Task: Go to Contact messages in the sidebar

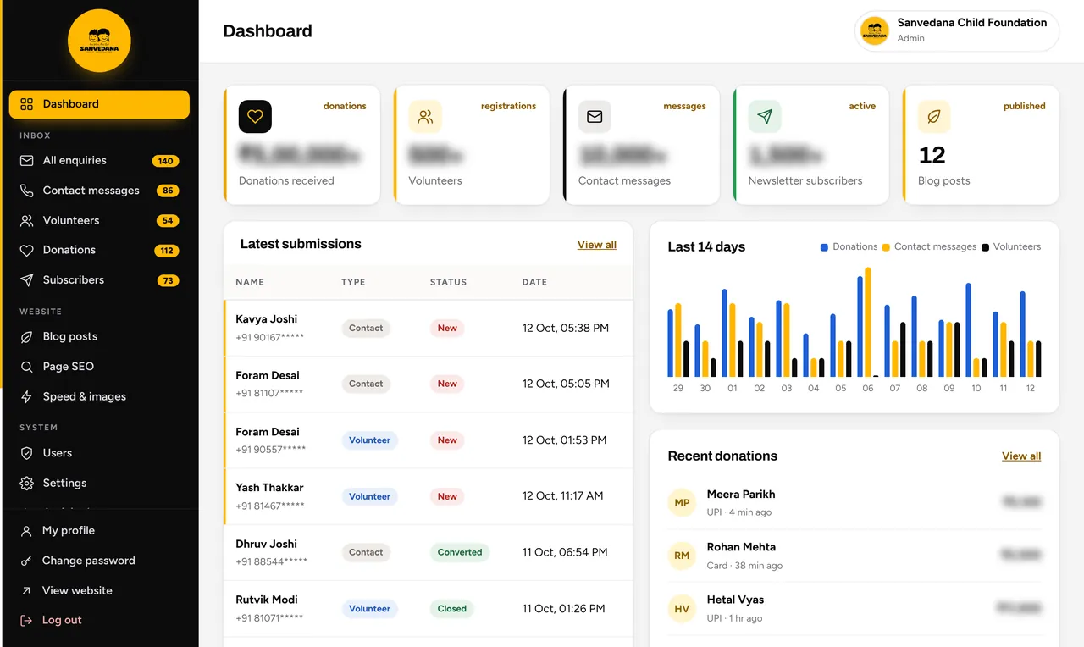Action: pos(99,191)
